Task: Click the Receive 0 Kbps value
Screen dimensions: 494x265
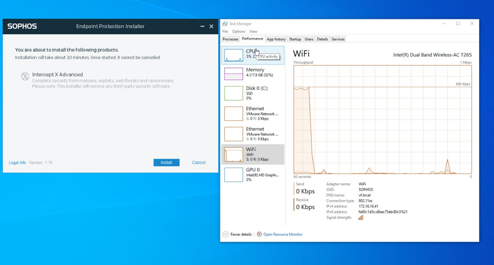Action: [x=306, y=207]
